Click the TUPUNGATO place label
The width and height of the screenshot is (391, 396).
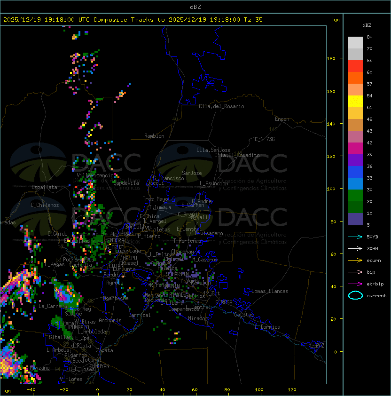coord(77,327)
